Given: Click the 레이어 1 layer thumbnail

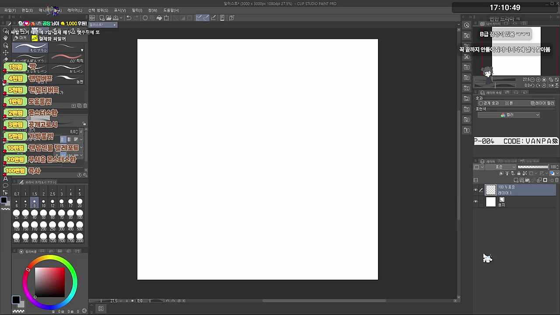Looking at the screenshot, I should (491, 190).
